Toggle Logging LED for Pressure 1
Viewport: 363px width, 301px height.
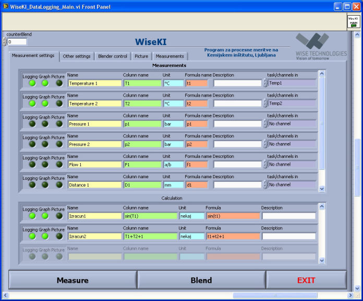click(32, 124)
